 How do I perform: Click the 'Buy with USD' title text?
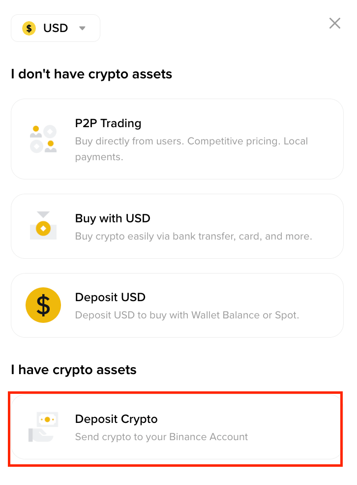click(113, 218)
